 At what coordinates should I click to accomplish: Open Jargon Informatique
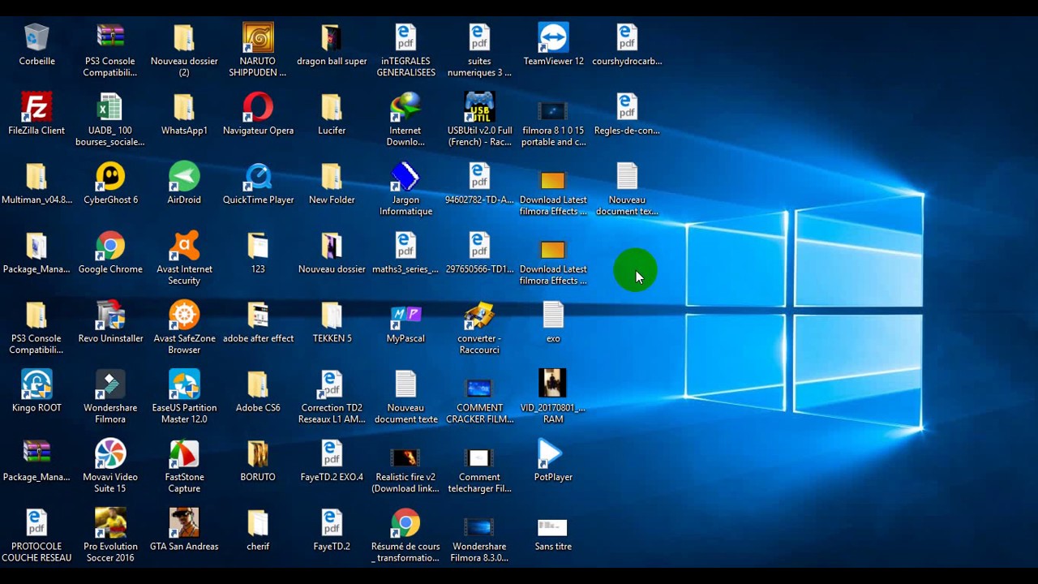(405, 177)
